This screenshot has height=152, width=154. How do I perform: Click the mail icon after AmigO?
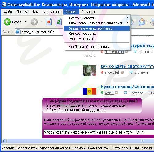116,93
